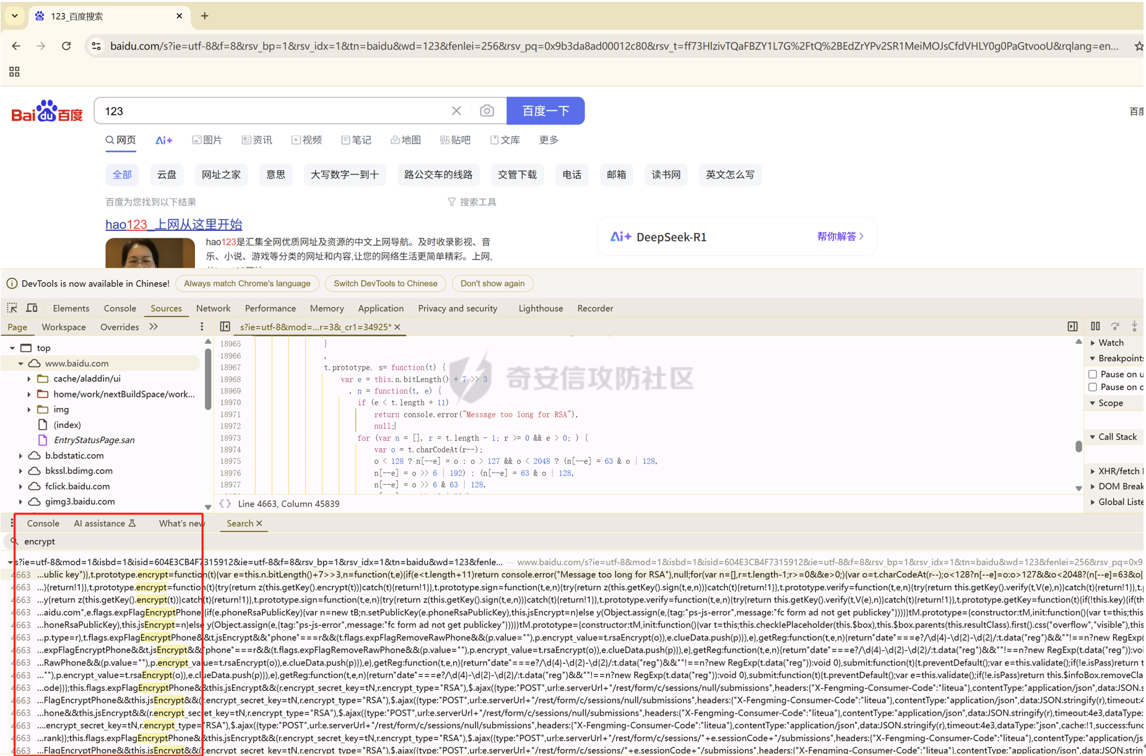Open the Sources sidebar three-dot menu
The width and height of the screenshot is (1146, 756).
pyautogui.click(x=202, y=327)
